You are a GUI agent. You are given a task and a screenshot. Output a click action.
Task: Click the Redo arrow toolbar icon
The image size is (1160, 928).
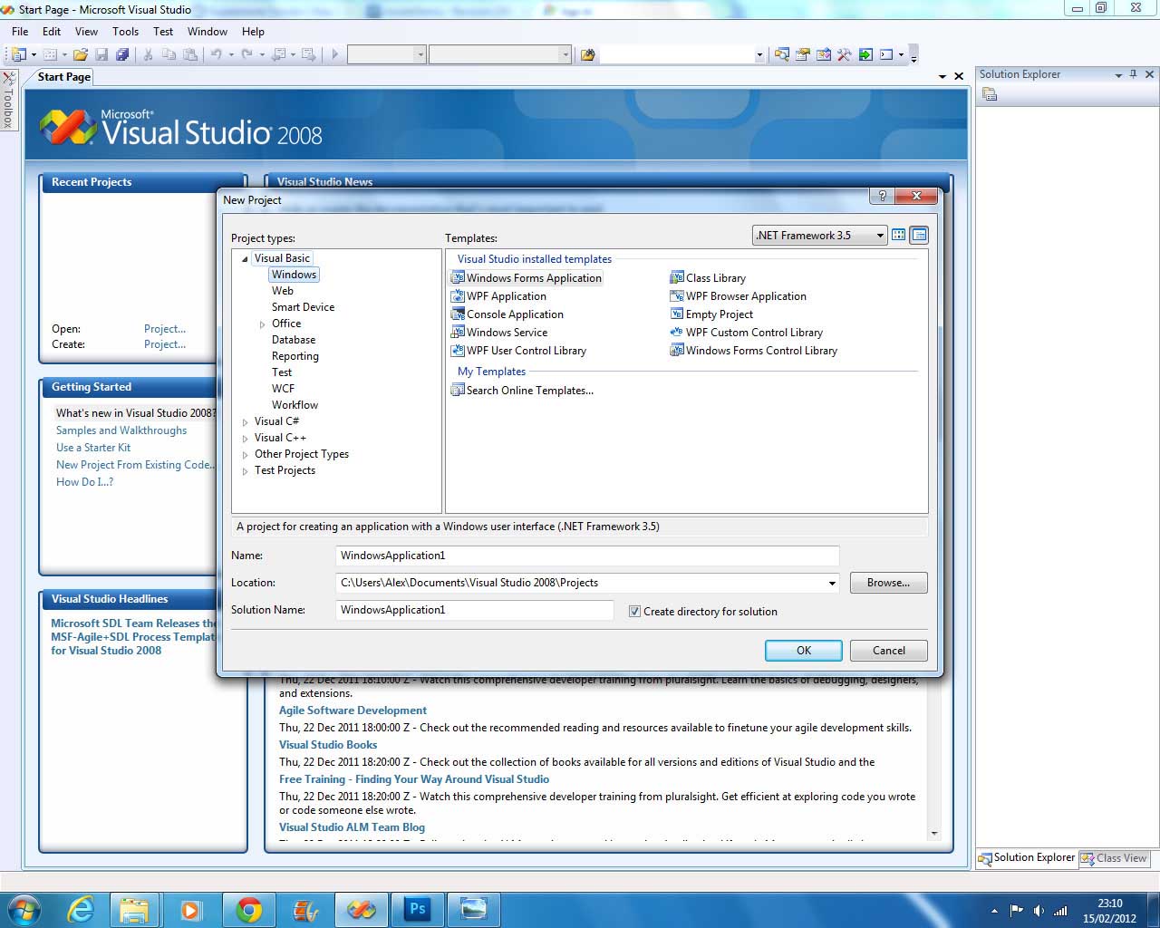pos(246,54)
